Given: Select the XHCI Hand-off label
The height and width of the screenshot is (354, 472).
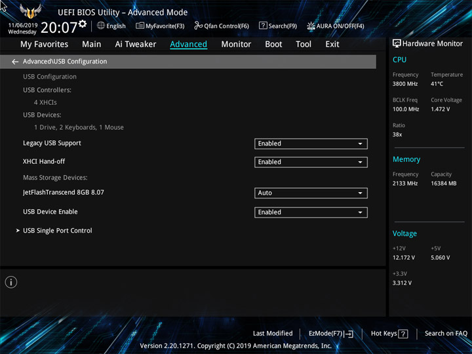Looking at the screenshot, I should [x=44, y=162].
